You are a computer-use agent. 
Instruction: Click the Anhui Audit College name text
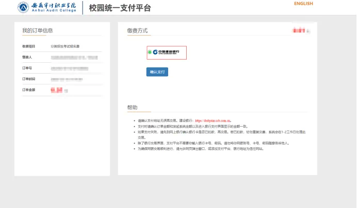[x=53, y=7]
